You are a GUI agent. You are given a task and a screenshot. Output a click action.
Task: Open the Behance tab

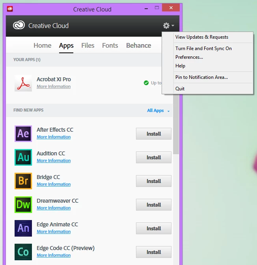coord(139,45)
